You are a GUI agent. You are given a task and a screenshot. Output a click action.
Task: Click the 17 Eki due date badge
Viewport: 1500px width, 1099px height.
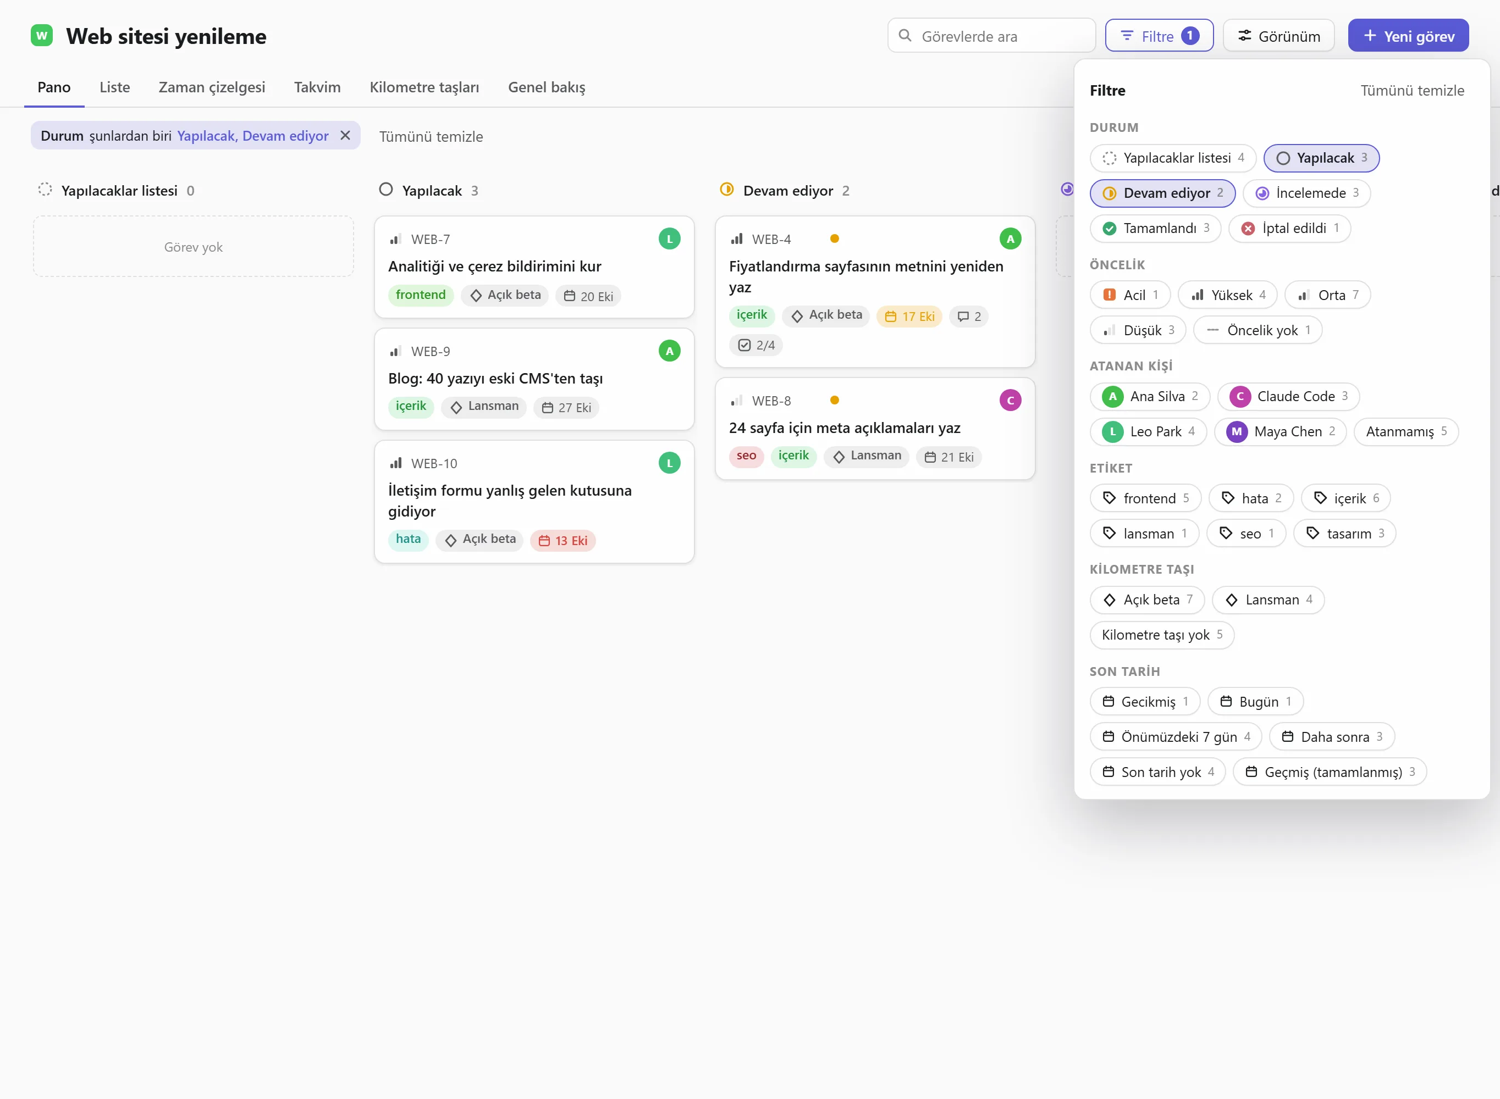point(909,317)
